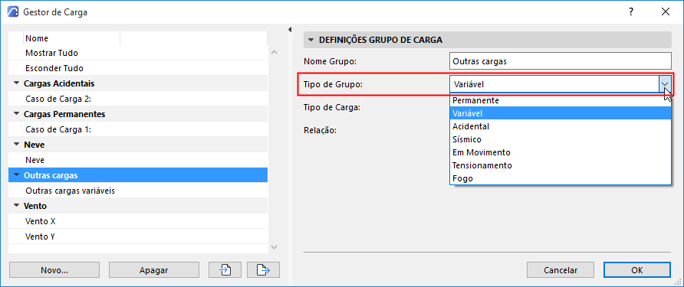Click the Nome Grupo input field
This screenshot has width=684, height=287.
pyautogui.click(x=560, y=61)
